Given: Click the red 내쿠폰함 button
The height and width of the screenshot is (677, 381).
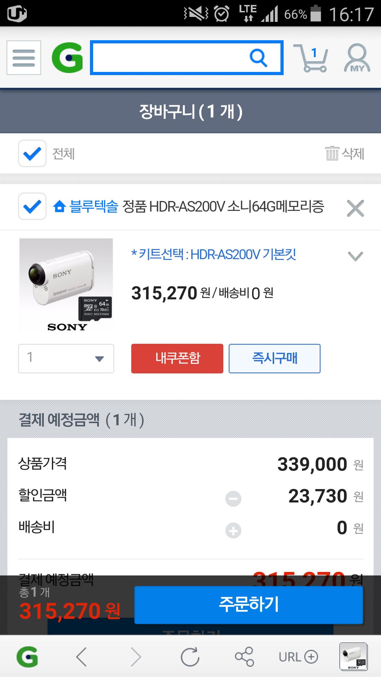Looking at the screenshot, I should (177, 358).
